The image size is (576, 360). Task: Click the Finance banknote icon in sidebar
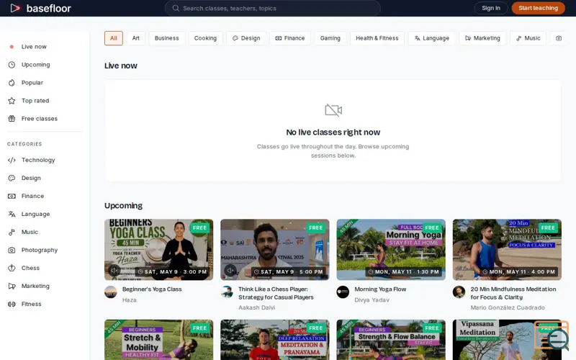tap(12, 196)
